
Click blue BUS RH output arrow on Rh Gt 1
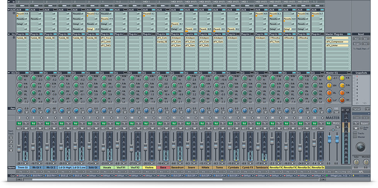click(32, 176)
